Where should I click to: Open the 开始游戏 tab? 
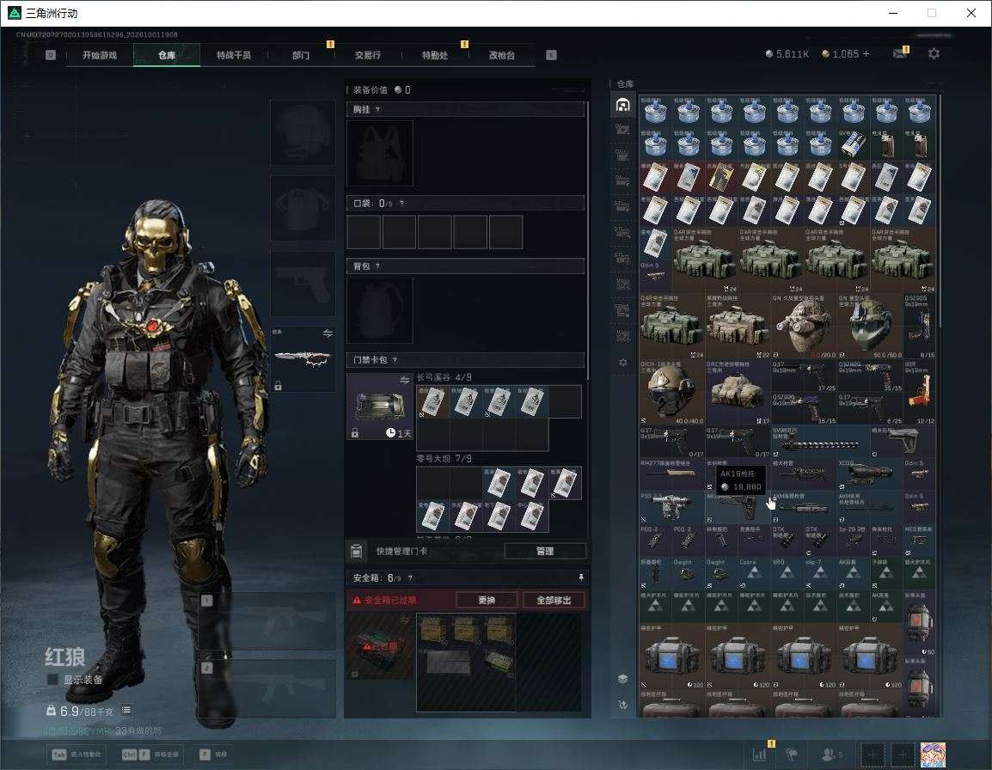tap(100, 55)
